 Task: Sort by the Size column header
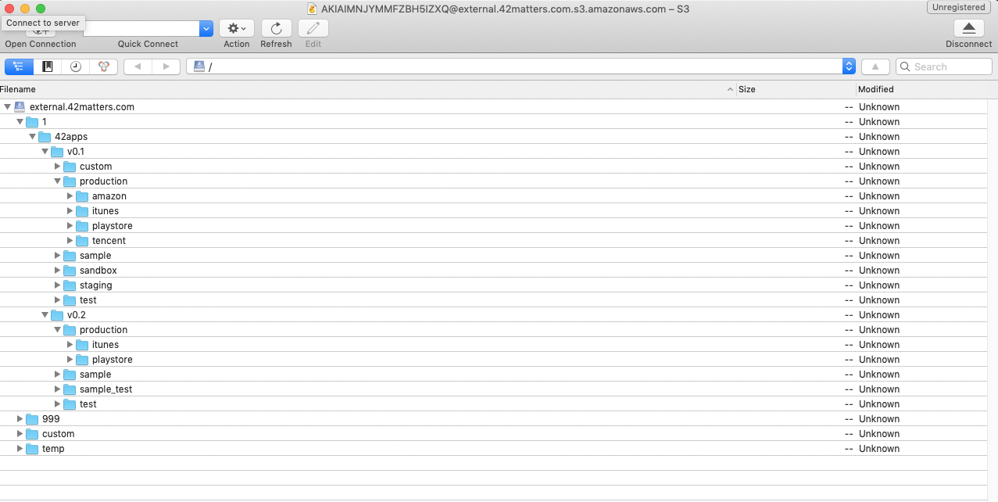tap(796, 89)
